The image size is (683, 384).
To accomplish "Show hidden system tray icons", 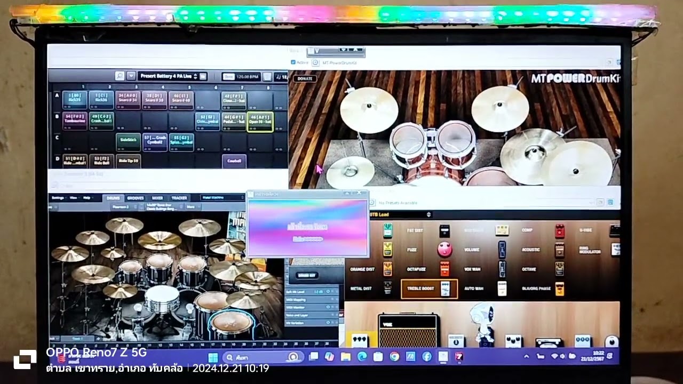I will (x=527, y=356).
